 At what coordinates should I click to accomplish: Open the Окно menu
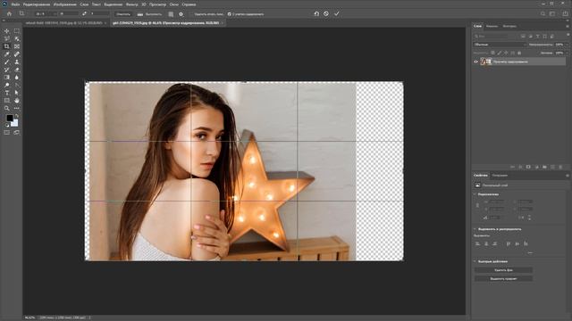pos(174,4)
